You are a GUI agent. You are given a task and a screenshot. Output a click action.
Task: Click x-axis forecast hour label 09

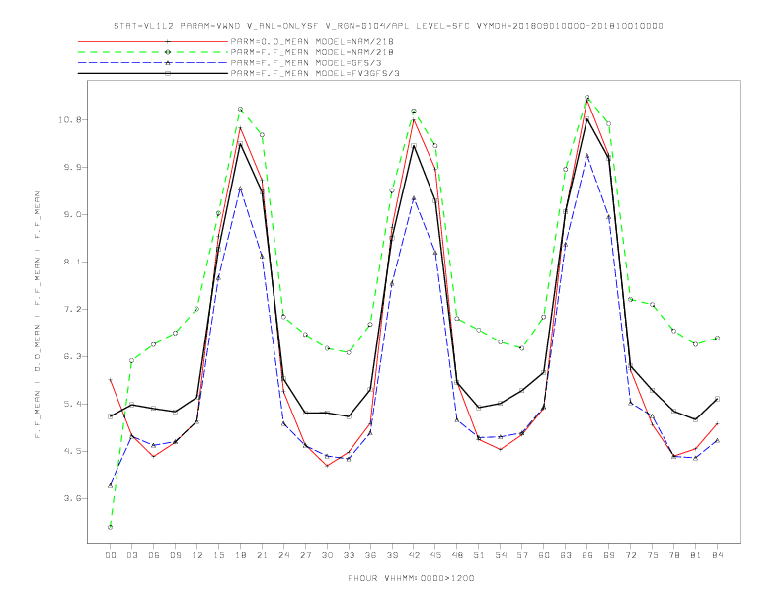(175, 555)
